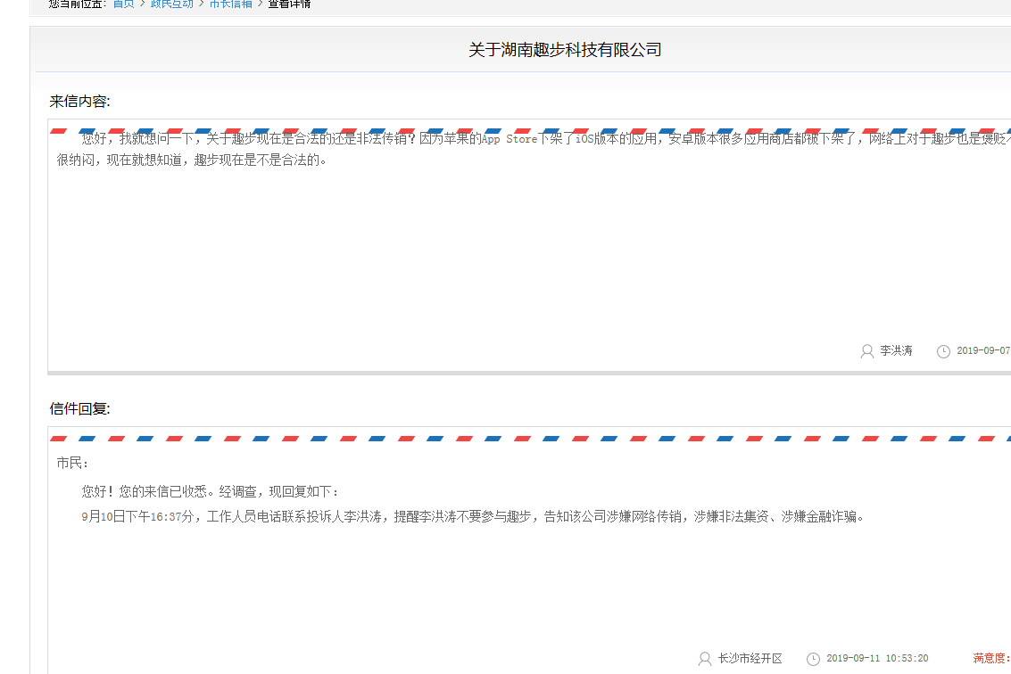Open the 首页 breadcrumb link
The image size is (1011, 674).
123,4
